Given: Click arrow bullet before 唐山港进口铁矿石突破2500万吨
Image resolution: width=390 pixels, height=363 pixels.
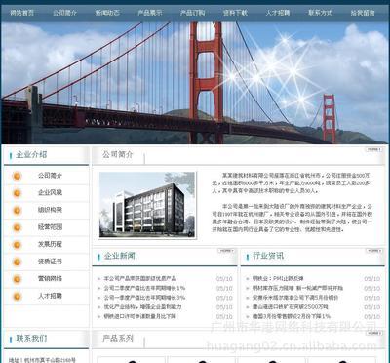Looking at the screenshot, I should point(248,307).
